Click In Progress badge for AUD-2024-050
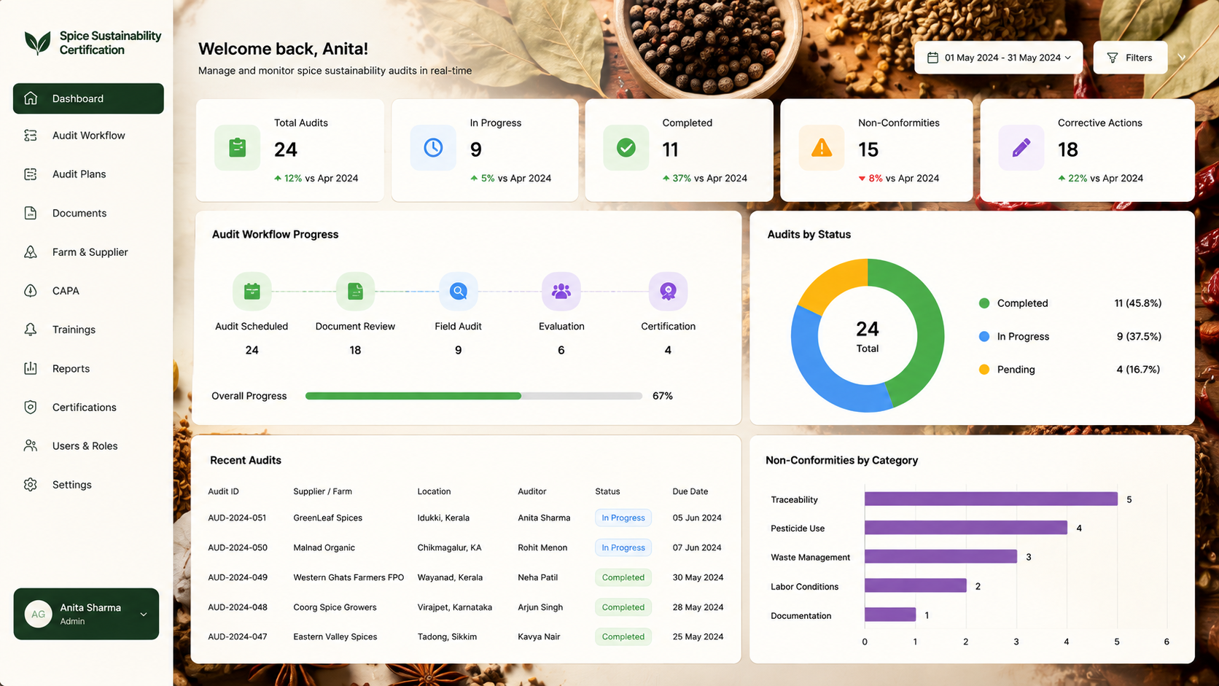 (623, 547)
